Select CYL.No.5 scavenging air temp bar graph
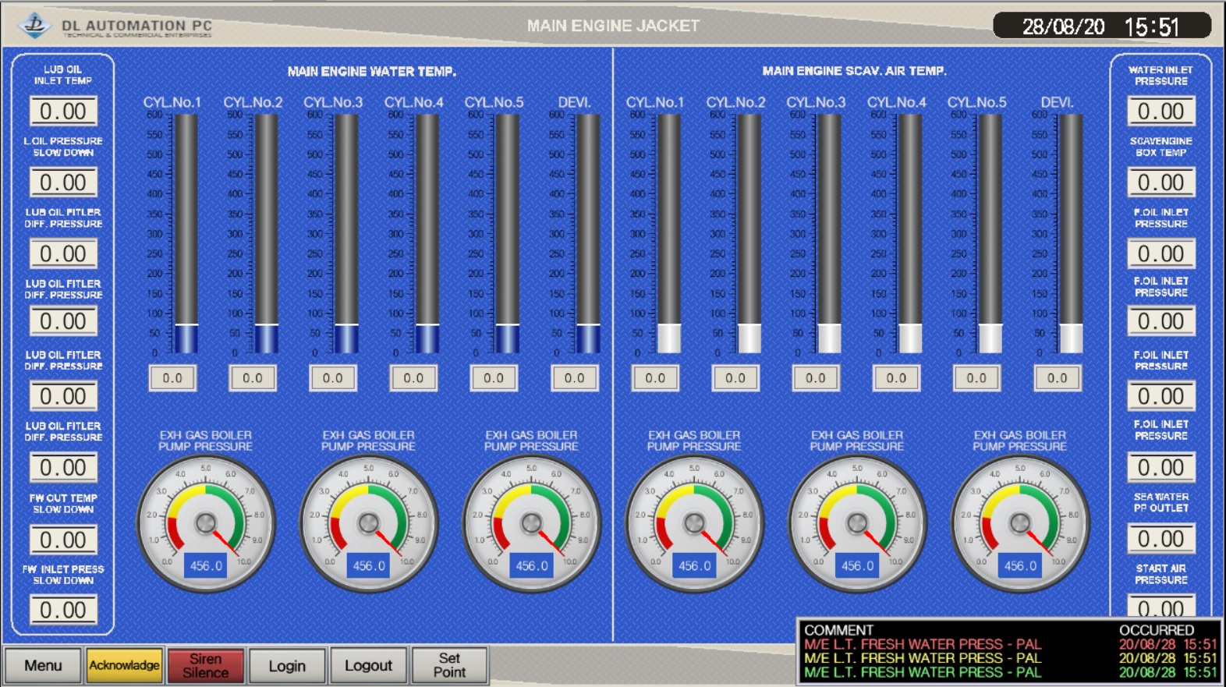 tap(990, 234)
